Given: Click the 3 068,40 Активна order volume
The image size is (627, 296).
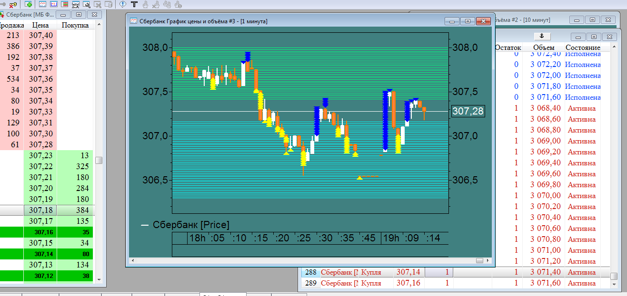Looking at the screenshot, I should (x=543, y=108).
